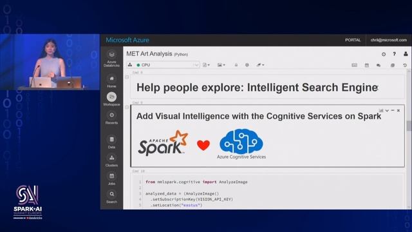
Task: Collapse the Help people explore cell
Action: [127, 77]
